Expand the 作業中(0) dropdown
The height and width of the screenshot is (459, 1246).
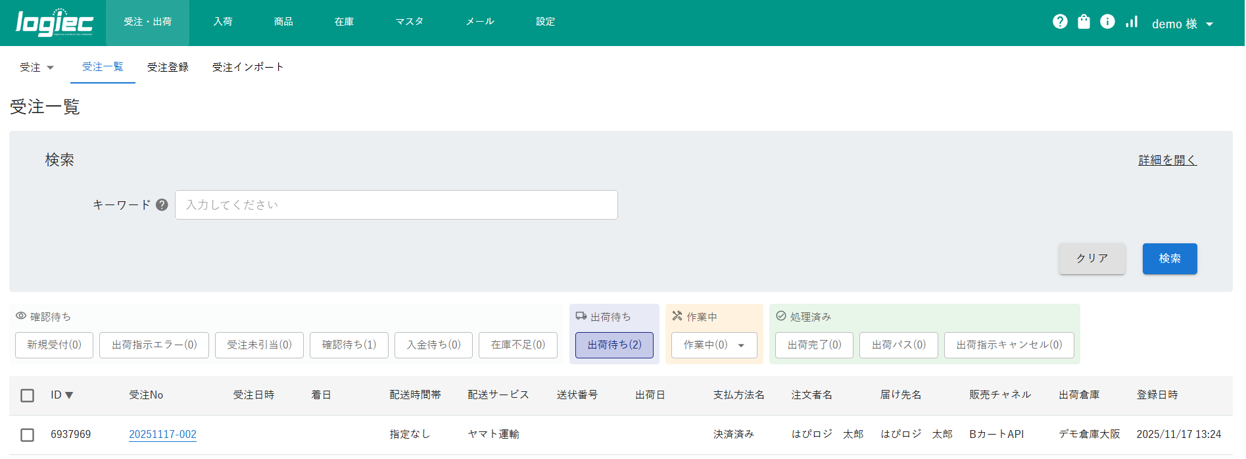(714, 345)
